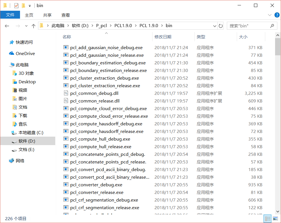This screenshot has width=281, height=223.
Task: Select 快速访问 in the navigation pane
Action: 24,42
